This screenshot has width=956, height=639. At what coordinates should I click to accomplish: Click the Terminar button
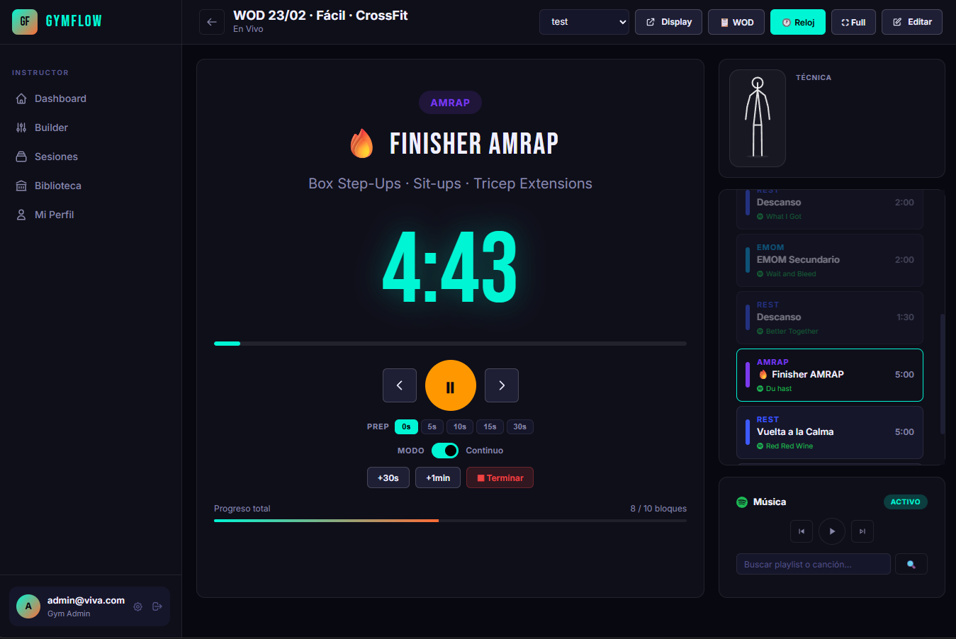click(500, 478)
